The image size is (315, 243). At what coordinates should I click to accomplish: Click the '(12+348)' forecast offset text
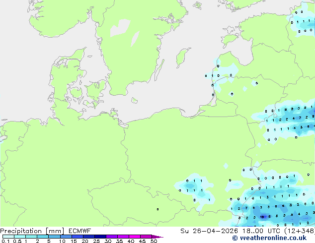[x=300, y=231]
